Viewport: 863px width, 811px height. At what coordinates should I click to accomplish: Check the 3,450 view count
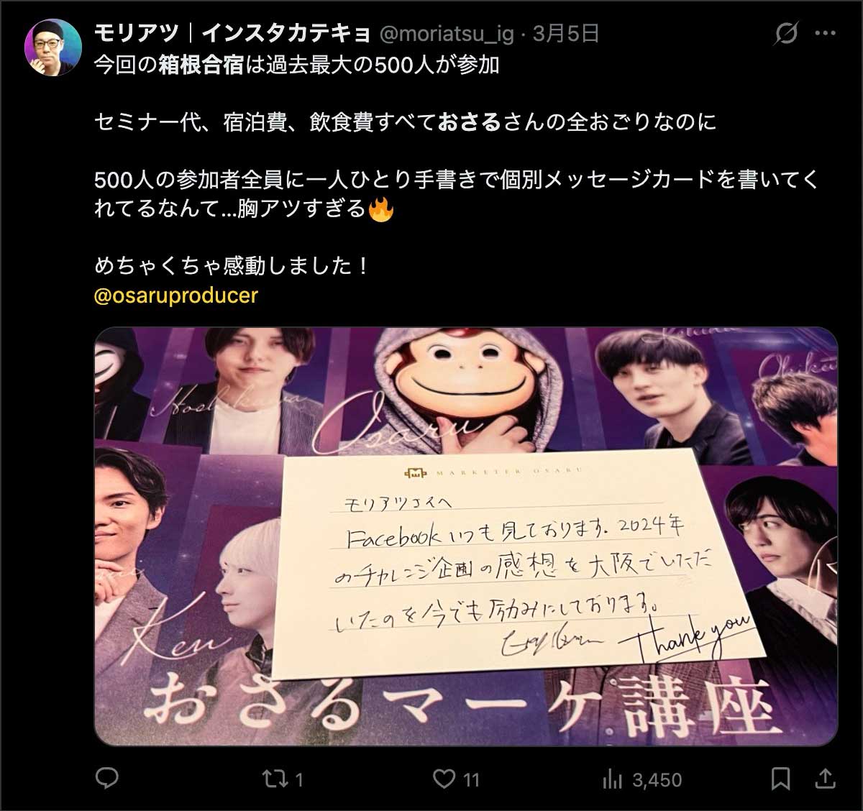tap(657, 779)
